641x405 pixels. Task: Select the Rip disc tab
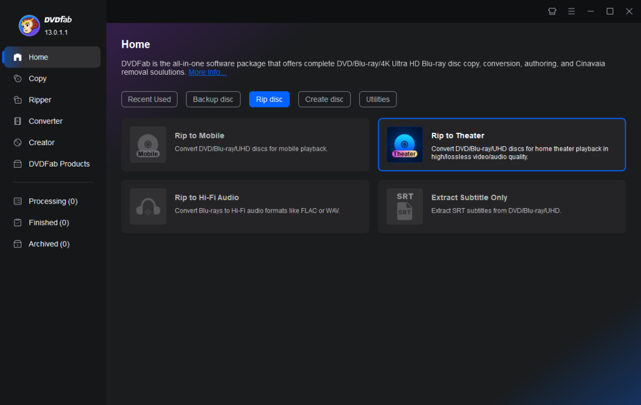(269, 99)
